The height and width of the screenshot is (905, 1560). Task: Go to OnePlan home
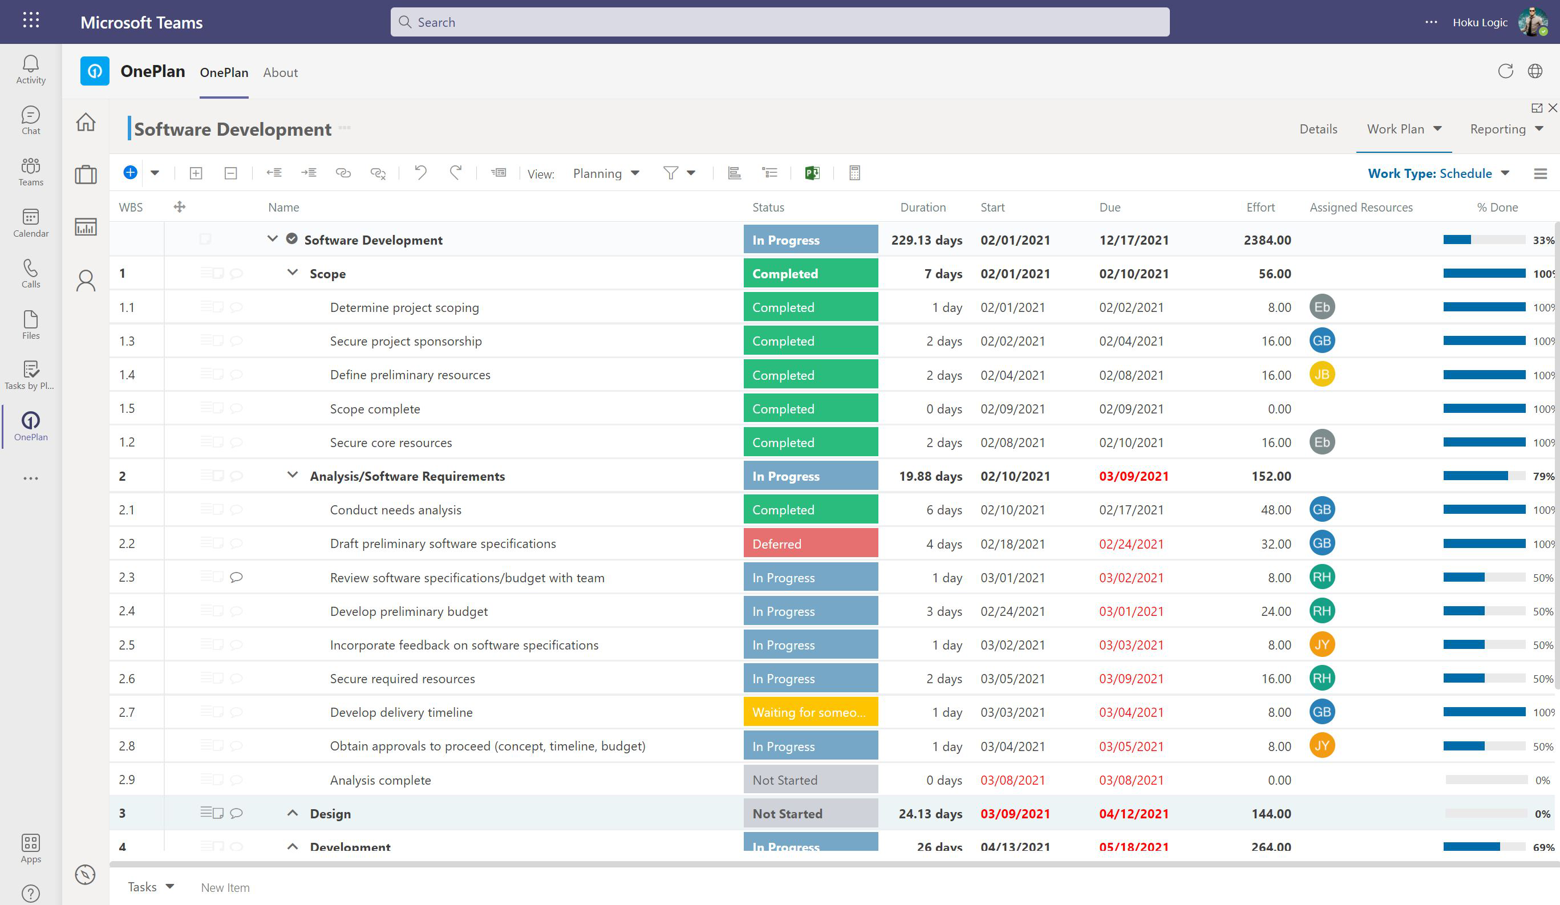[x=86, y=122]
